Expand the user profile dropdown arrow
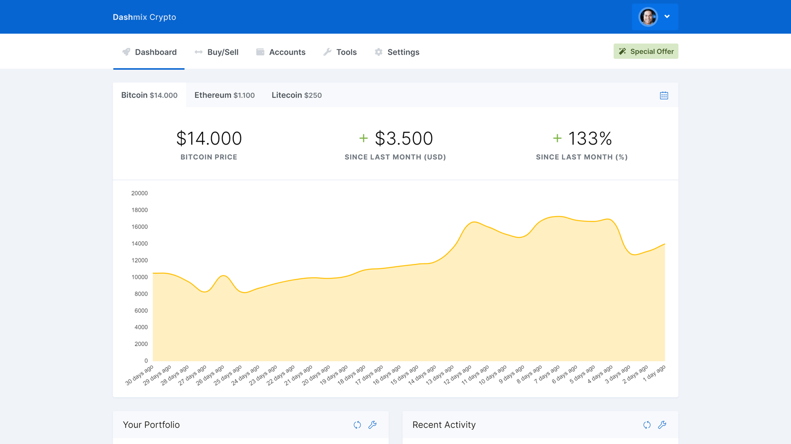 coord(667,17)
